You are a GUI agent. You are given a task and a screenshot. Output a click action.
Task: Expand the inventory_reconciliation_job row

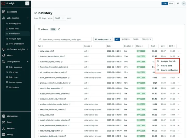[x=39, y=56]
